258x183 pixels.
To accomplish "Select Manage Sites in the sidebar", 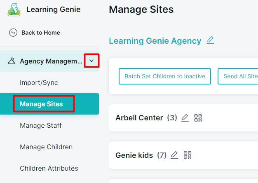I will pos(49,104).
